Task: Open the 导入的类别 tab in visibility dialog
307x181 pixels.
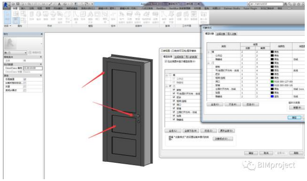Action: [x=192, y=57]
